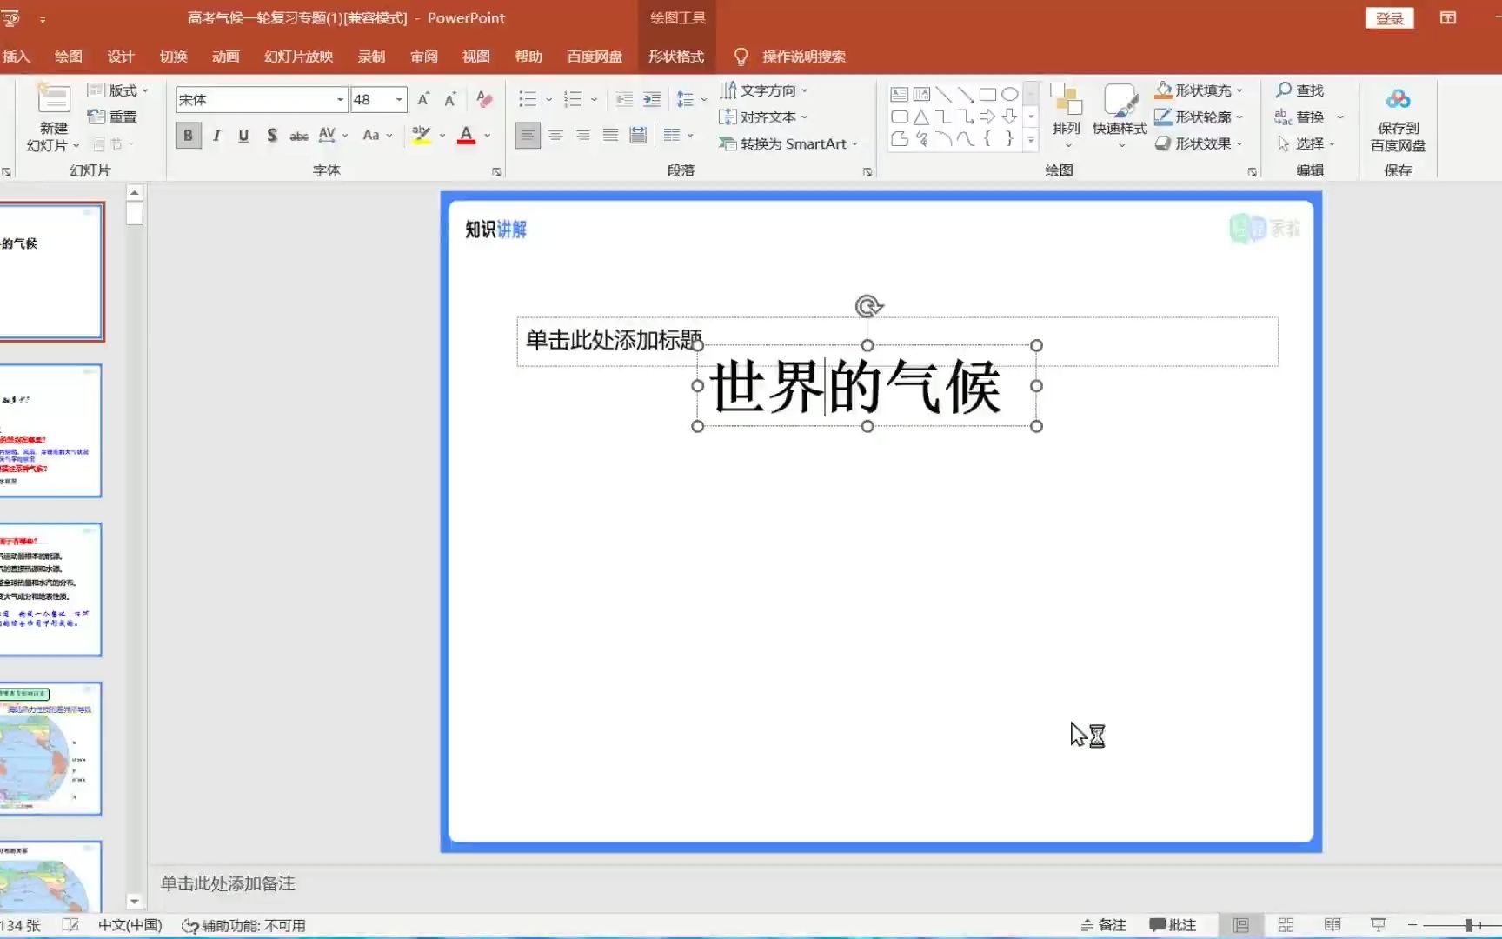Click the Login (登录) button

tap(1390, 18)
